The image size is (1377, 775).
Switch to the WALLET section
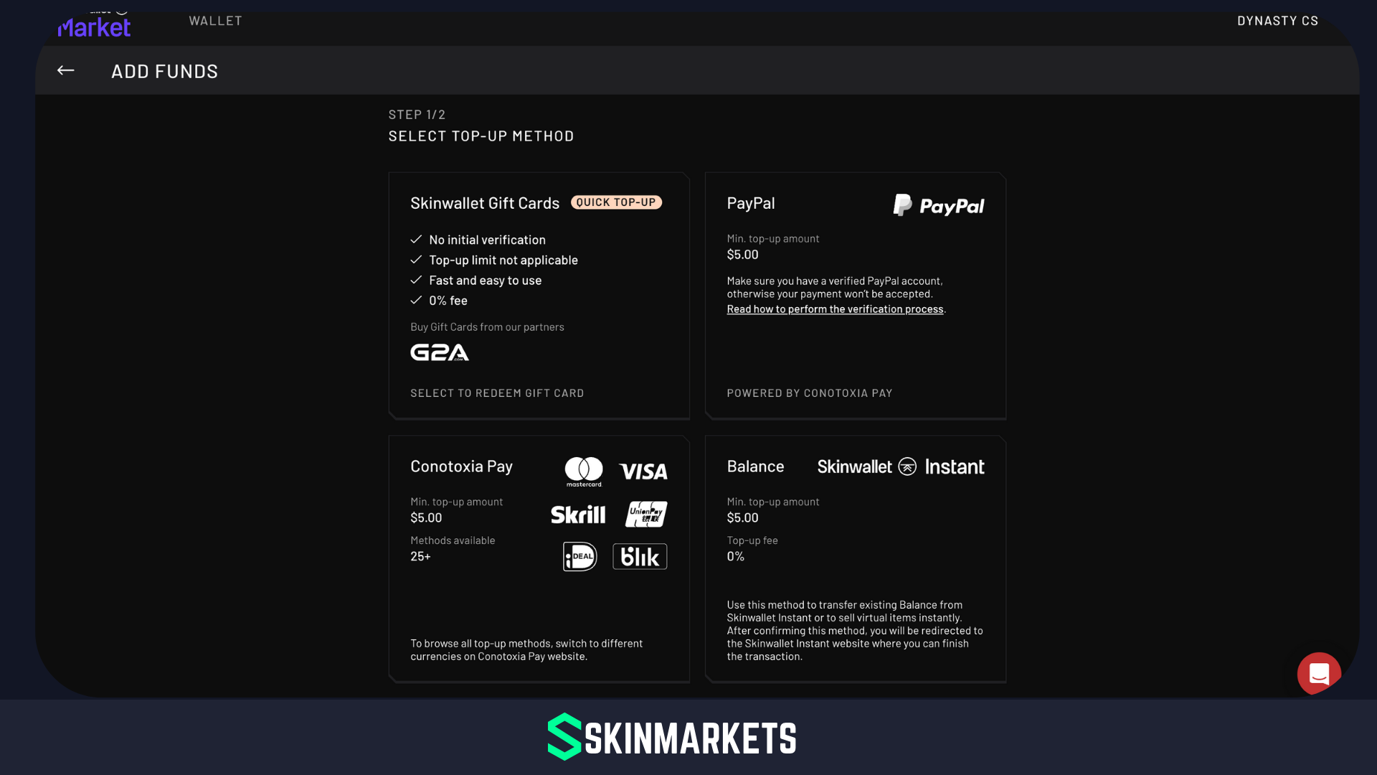coord(215,20)
